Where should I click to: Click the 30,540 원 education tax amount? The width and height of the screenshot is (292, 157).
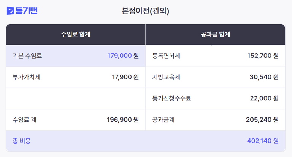264,77
